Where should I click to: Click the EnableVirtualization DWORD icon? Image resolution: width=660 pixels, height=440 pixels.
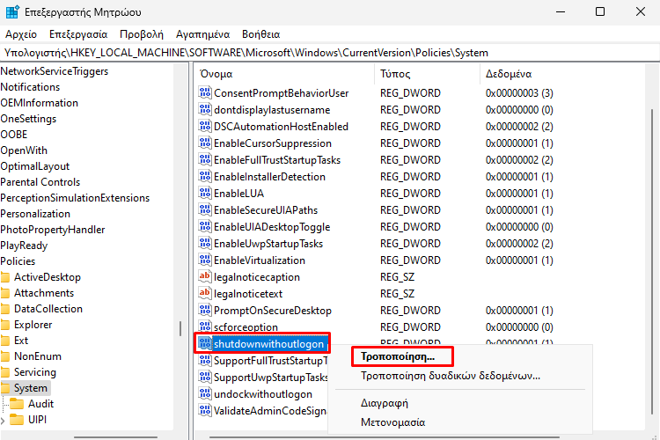(x=205, y=260)
